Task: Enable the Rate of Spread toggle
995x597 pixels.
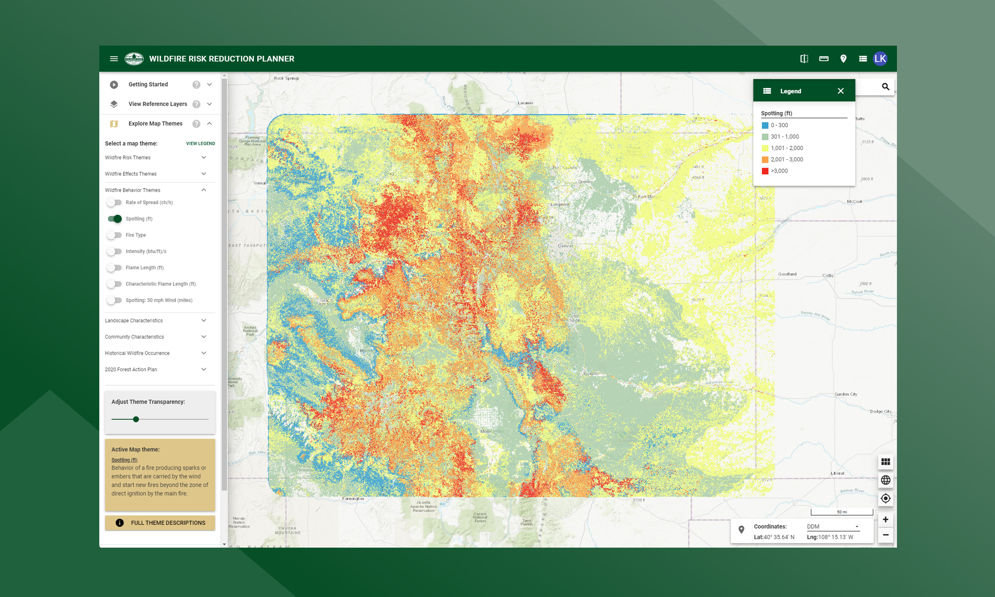Action: 114,202
